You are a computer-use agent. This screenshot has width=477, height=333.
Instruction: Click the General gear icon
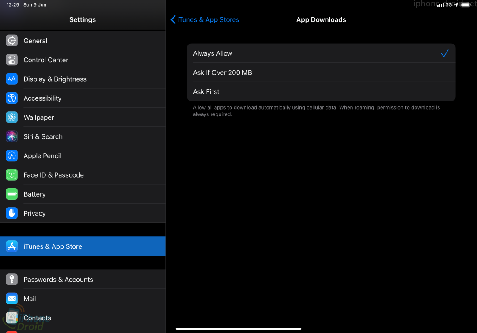pos(11,41)
